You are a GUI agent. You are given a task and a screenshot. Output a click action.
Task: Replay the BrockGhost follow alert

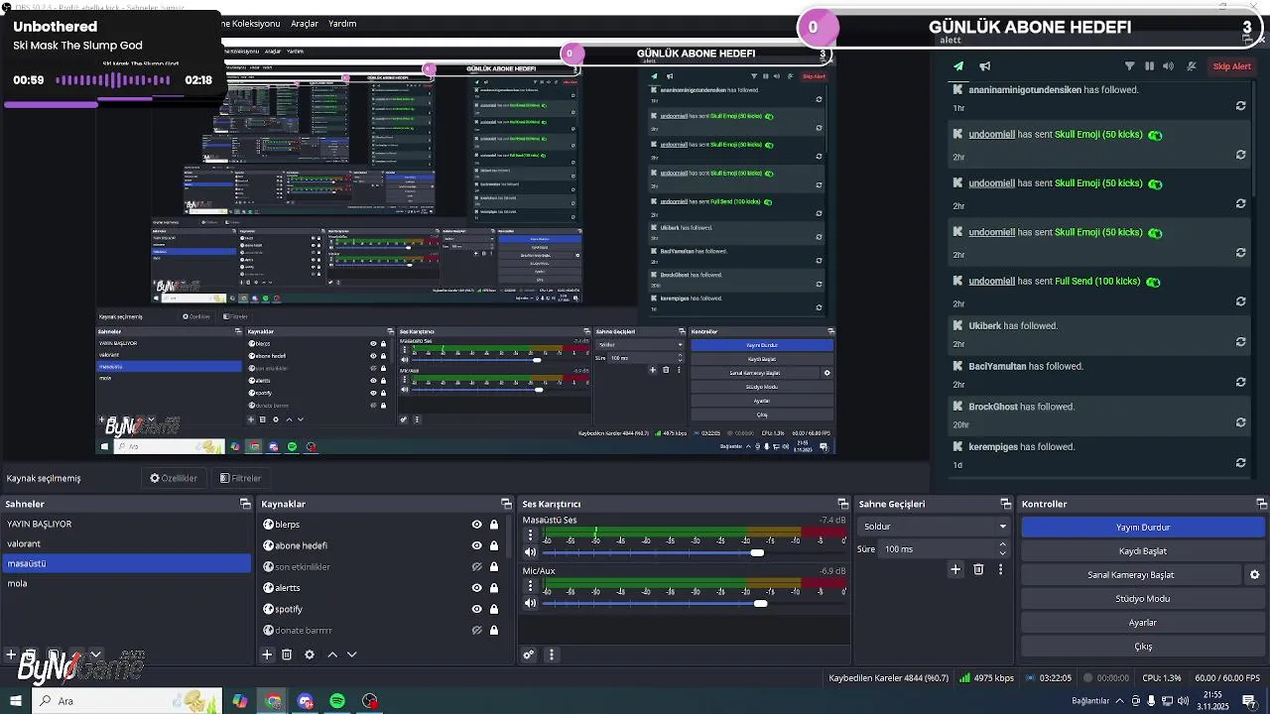pos(1240,422)
